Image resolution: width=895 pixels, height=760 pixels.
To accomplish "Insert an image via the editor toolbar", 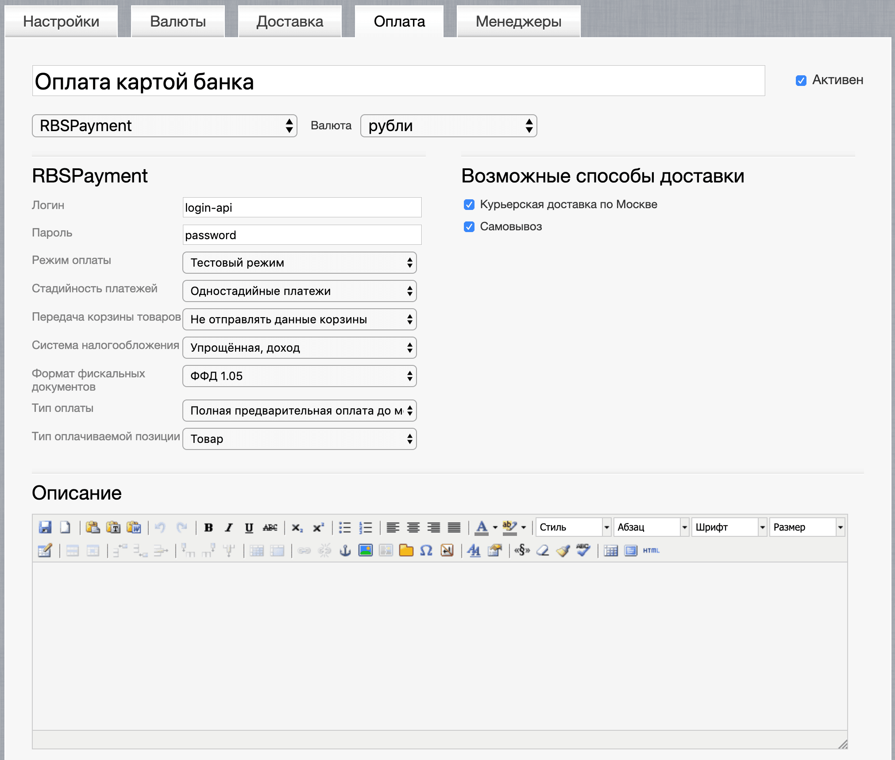I will (x=365, y=551).
